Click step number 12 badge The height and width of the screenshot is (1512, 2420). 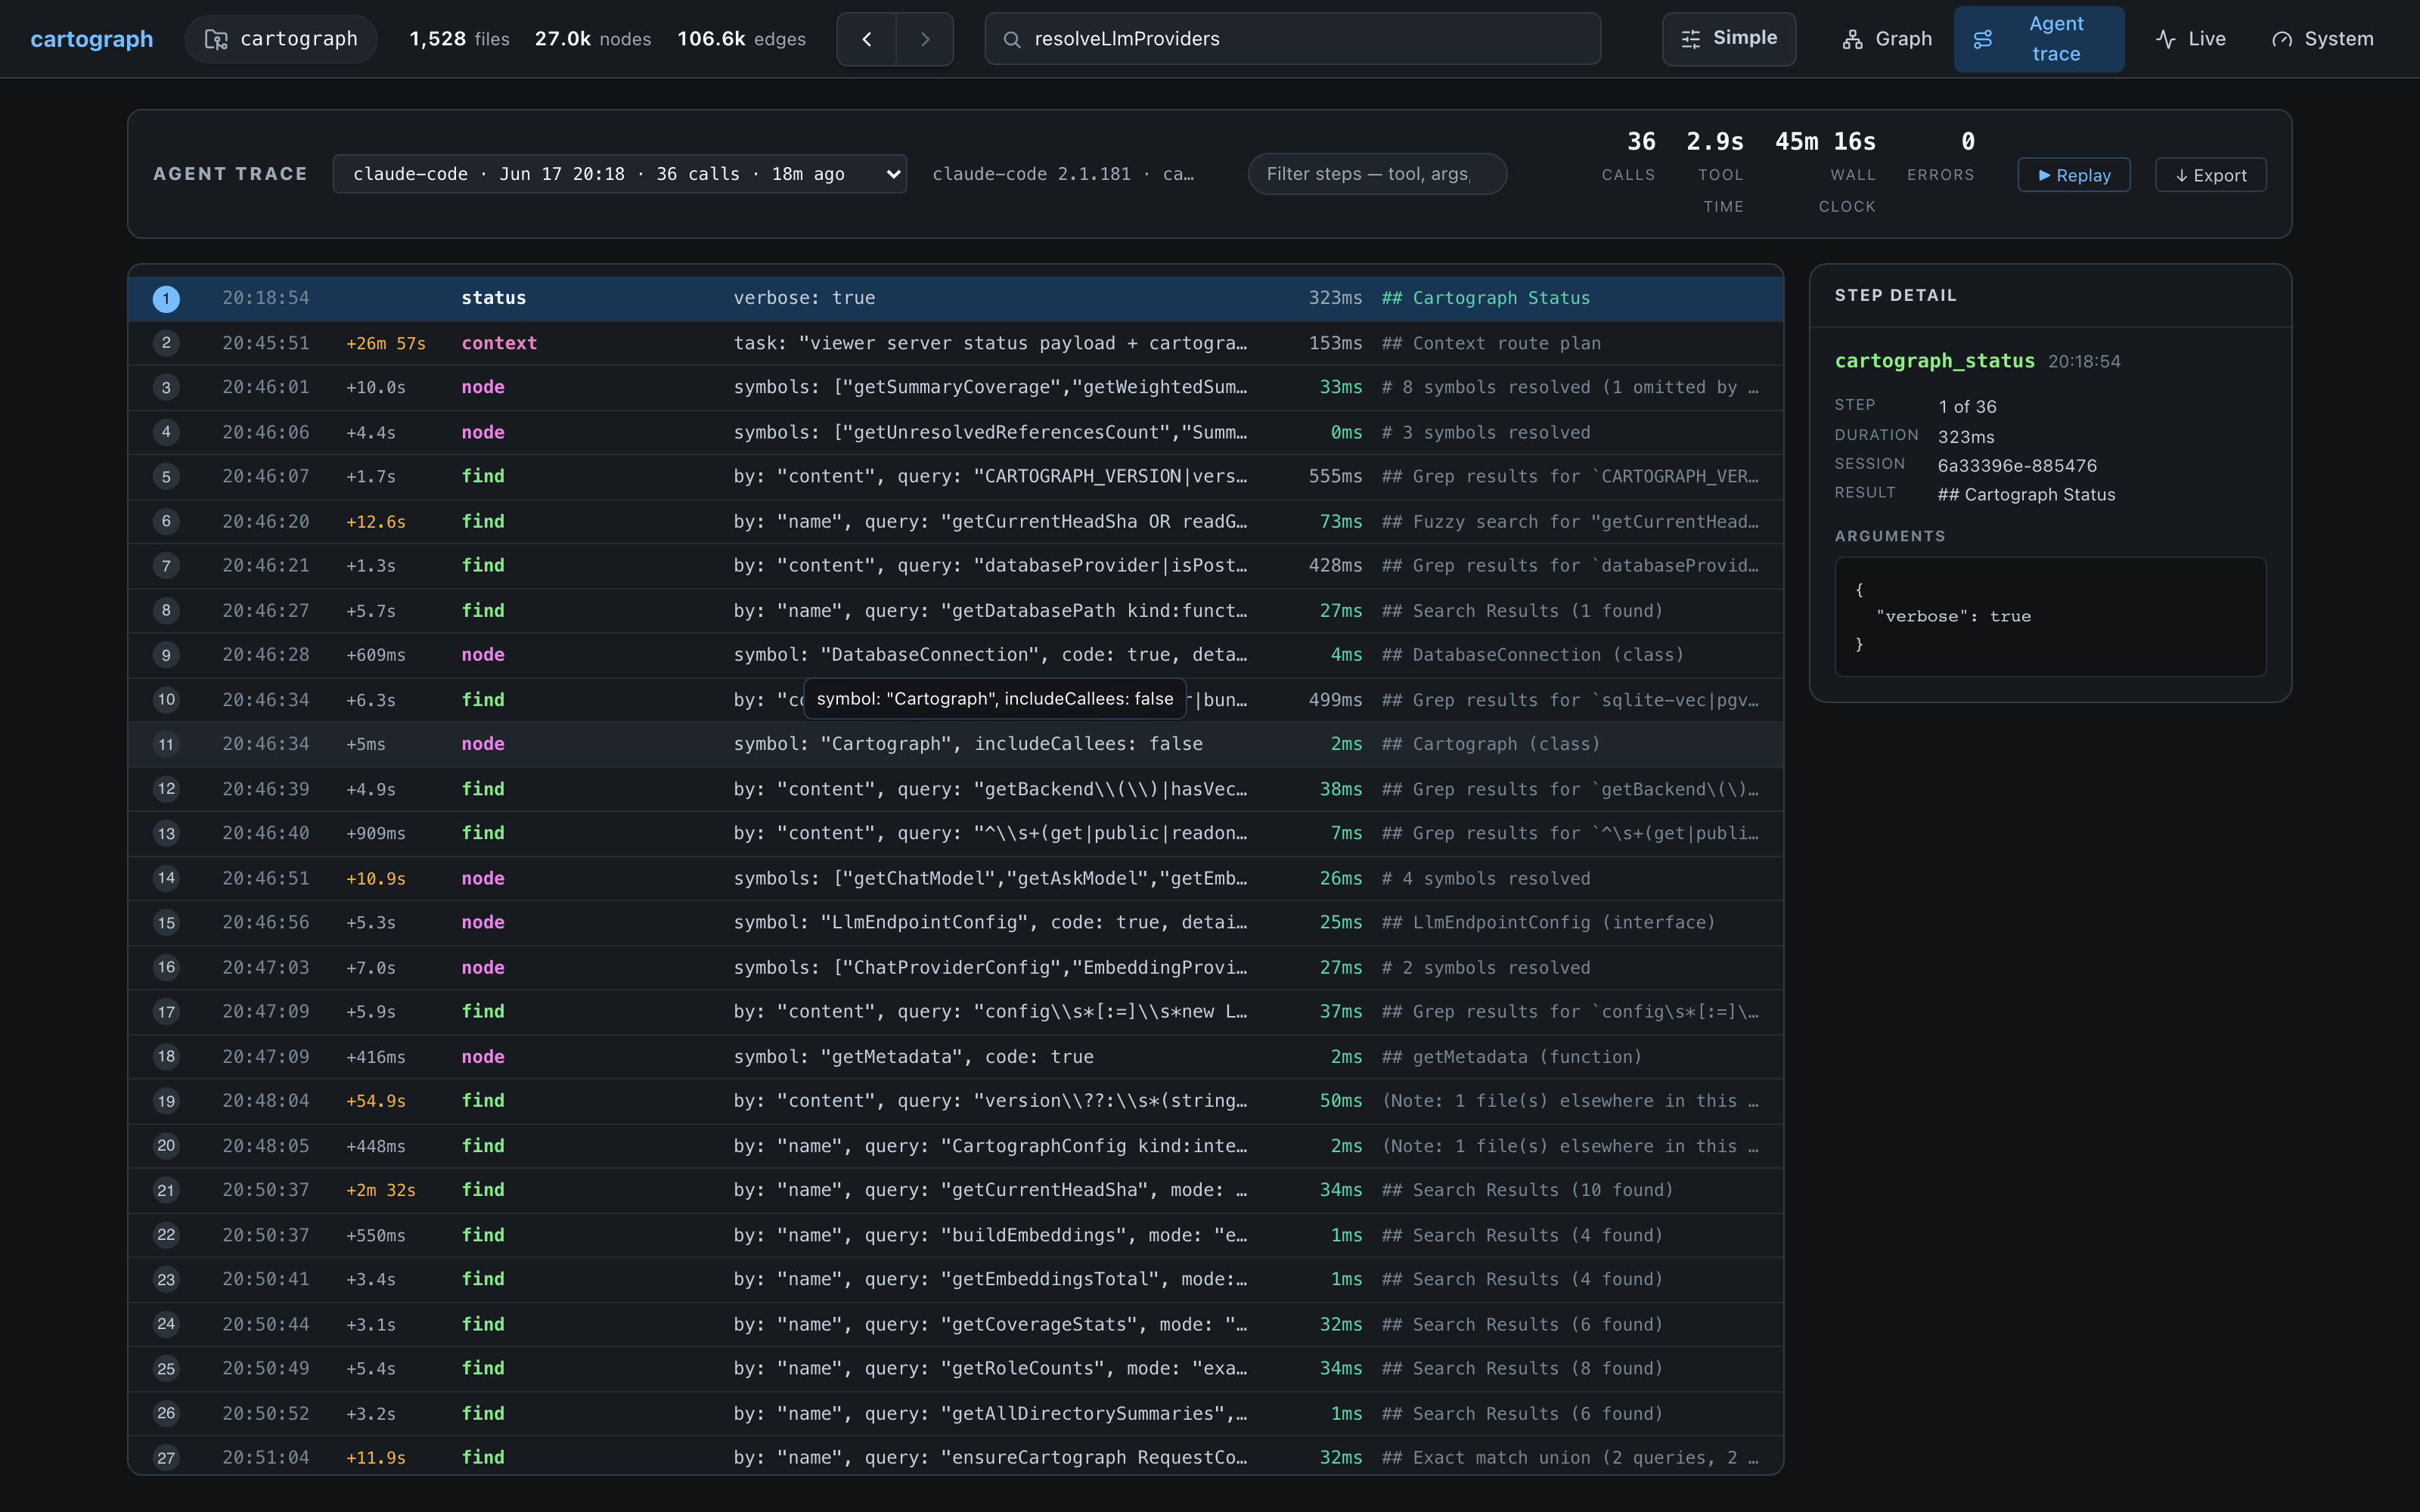click(x=166, y=789)
